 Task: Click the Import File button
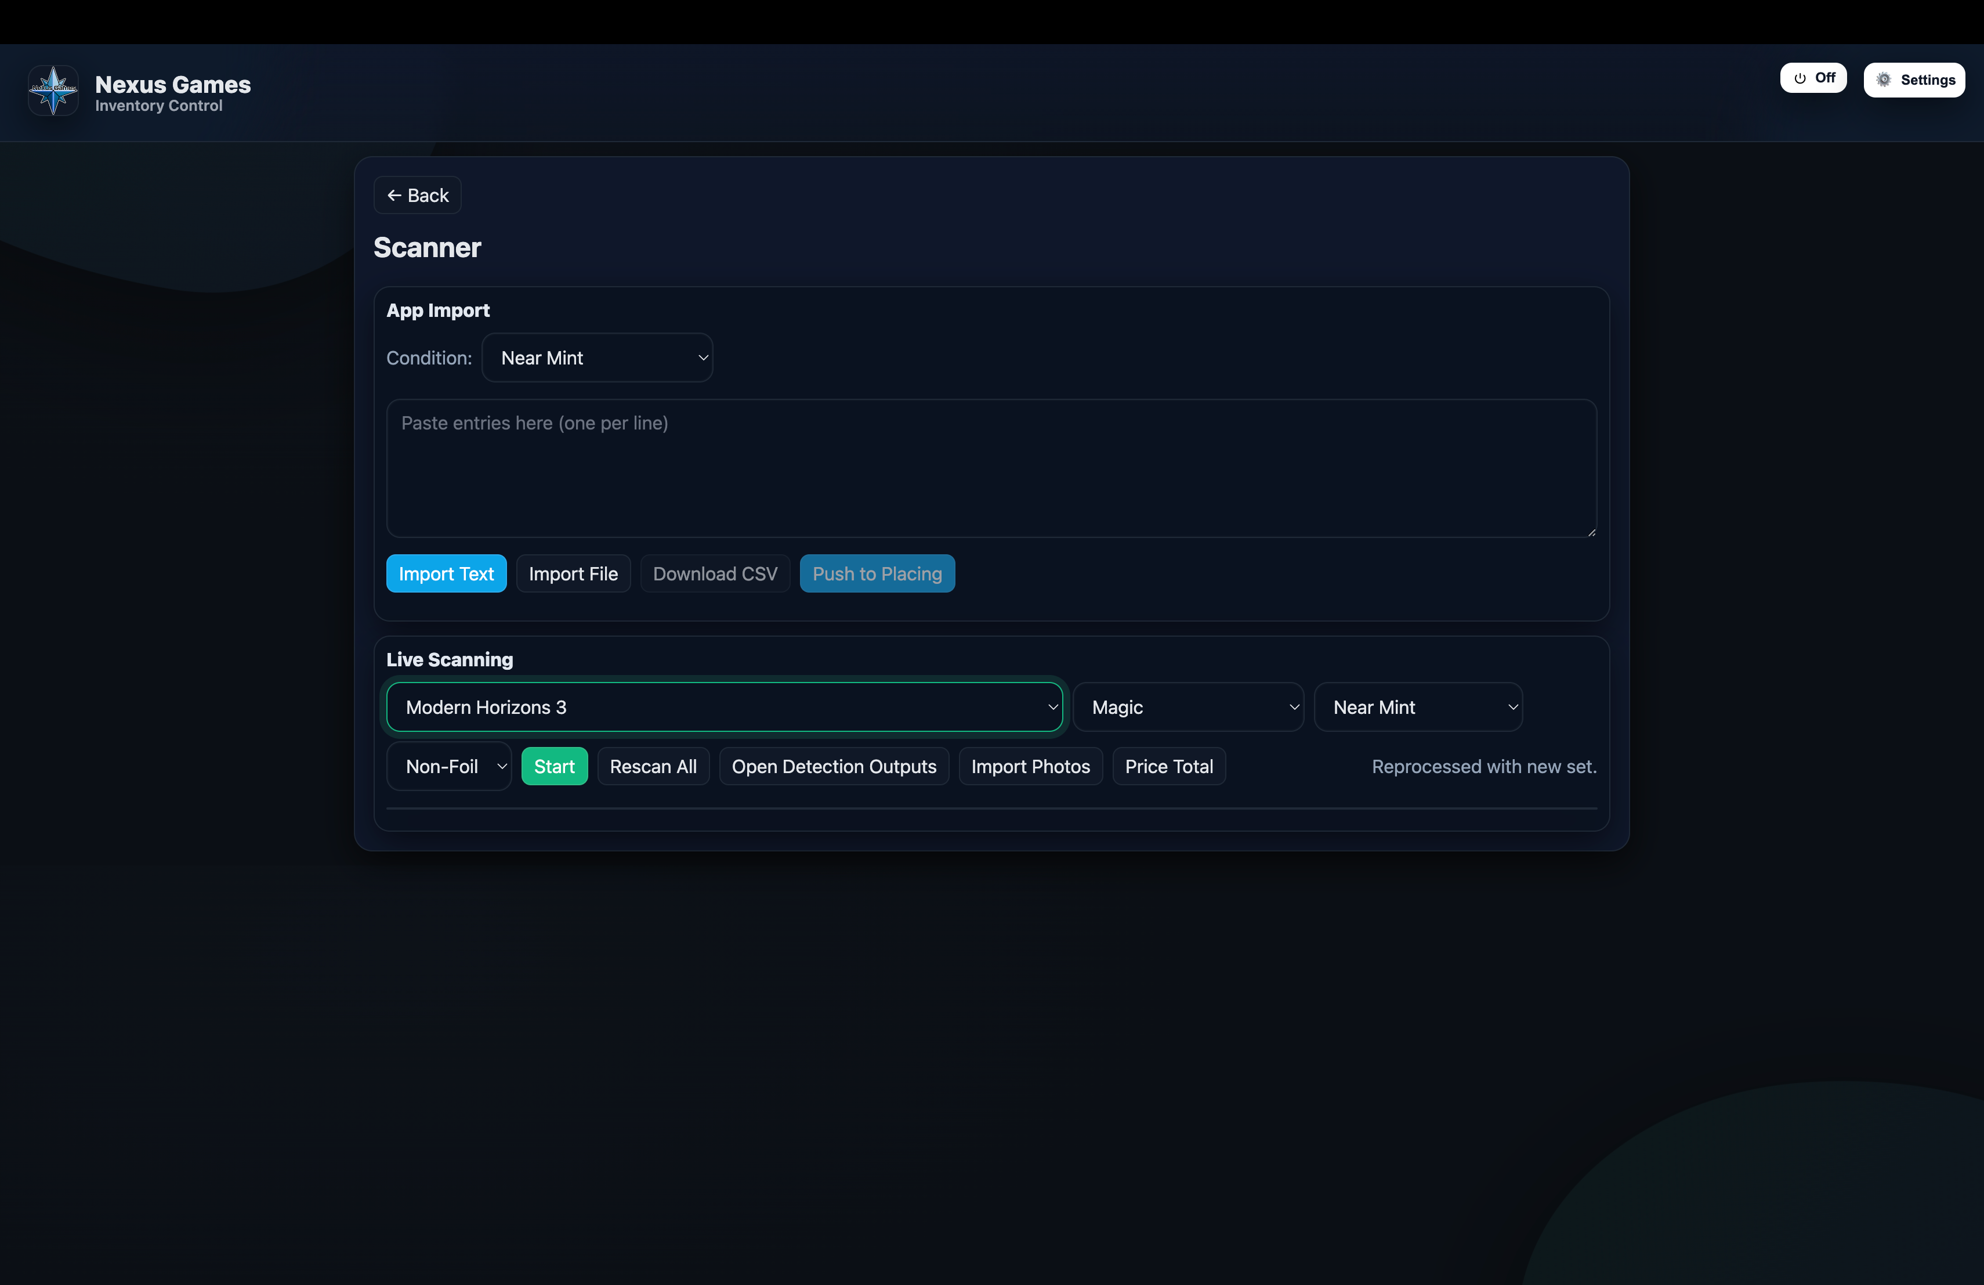pos(573,573)
